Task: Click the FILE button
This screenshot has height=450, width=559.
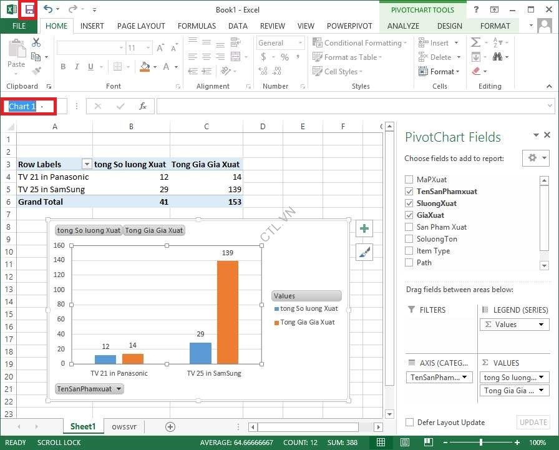Action: [x=19, y=26]
